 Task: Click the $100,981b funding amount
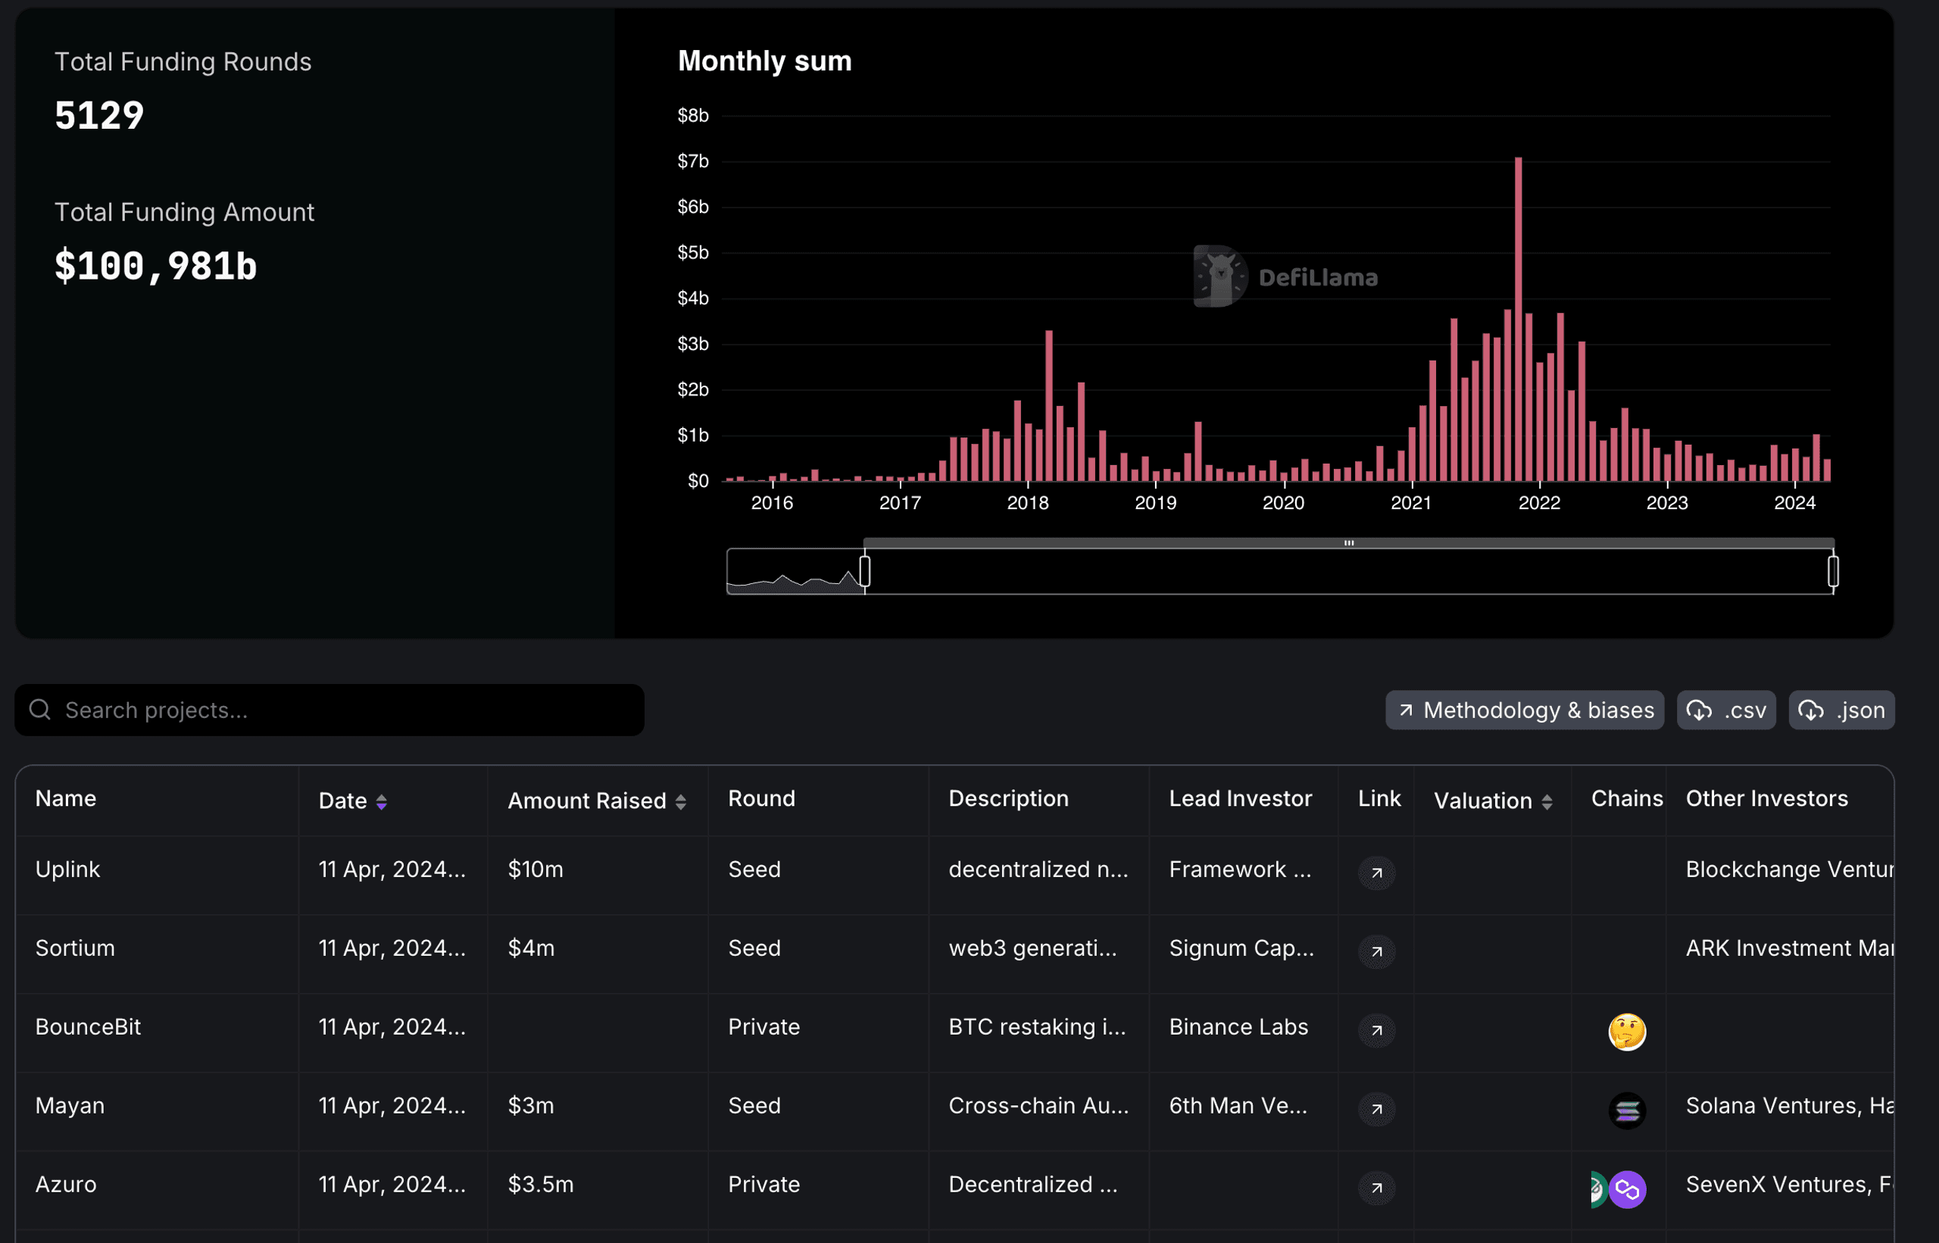pos(156,267)
